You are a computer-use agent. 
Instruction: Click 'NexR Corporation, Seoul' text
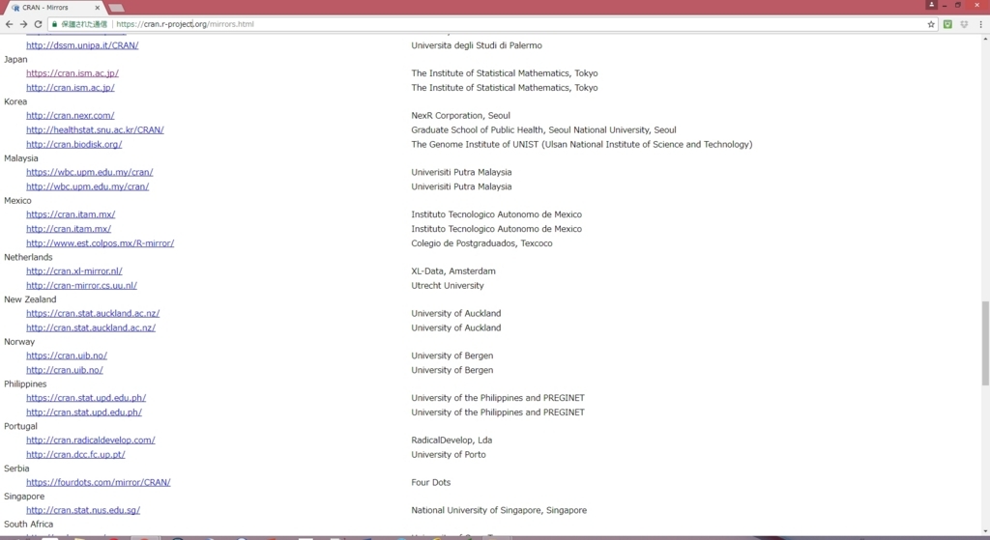tap(461, 116)
